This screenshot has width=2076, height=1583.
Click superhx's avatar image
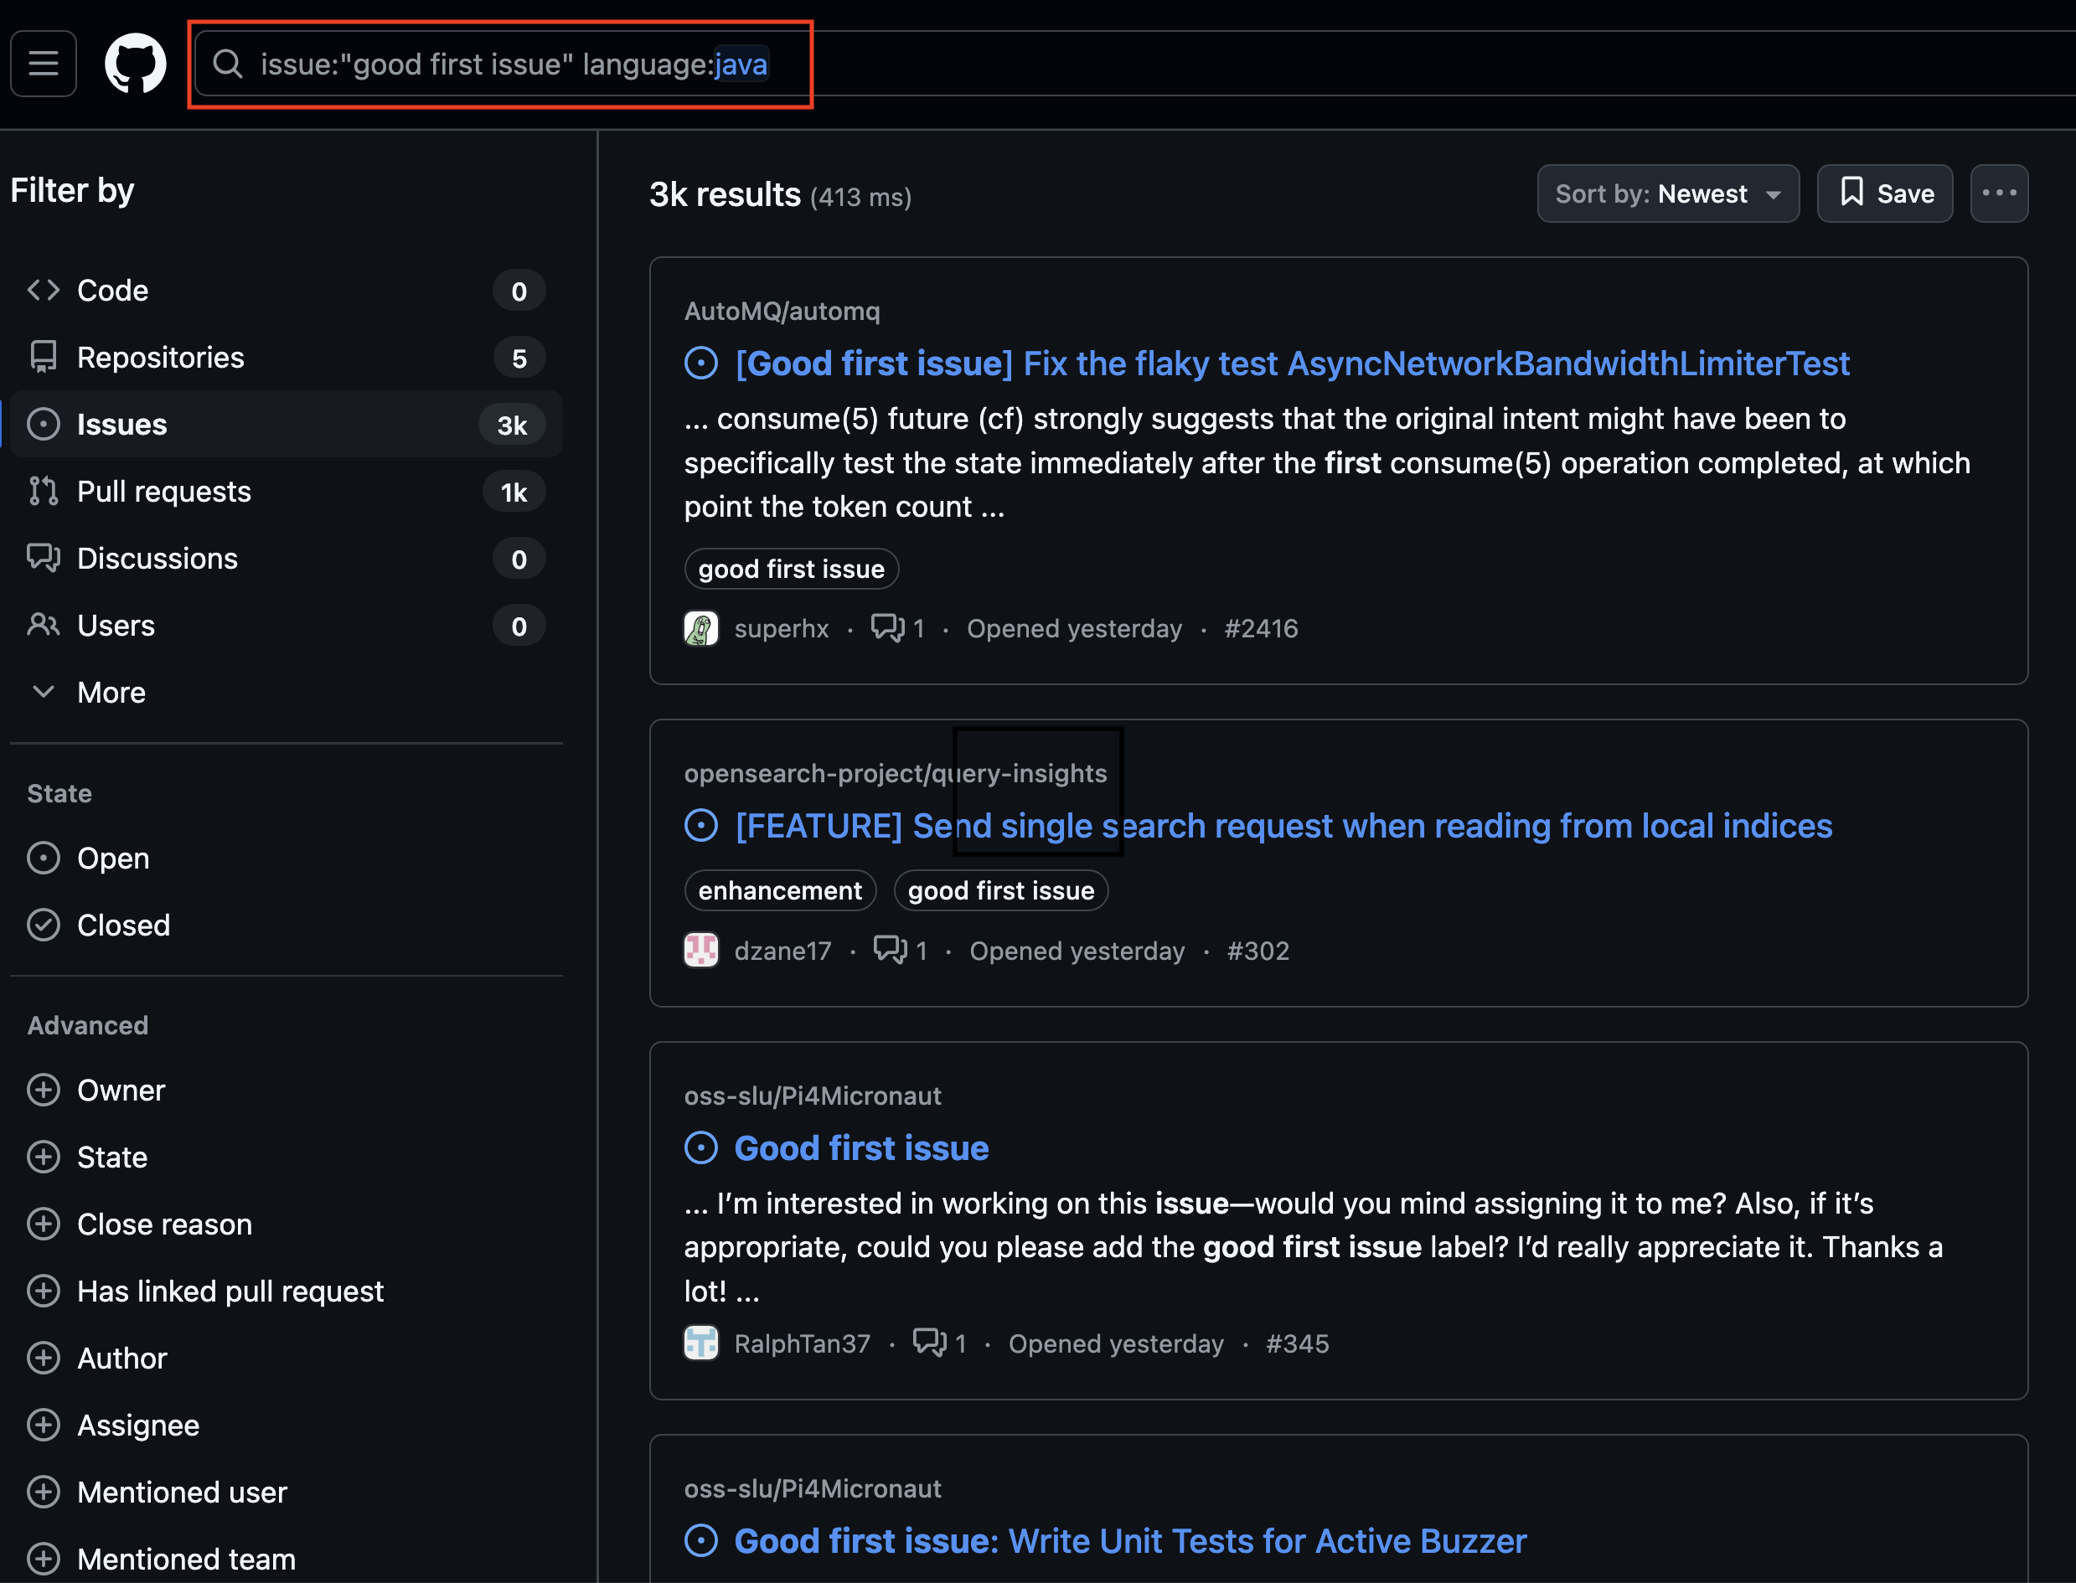[701, 628]
